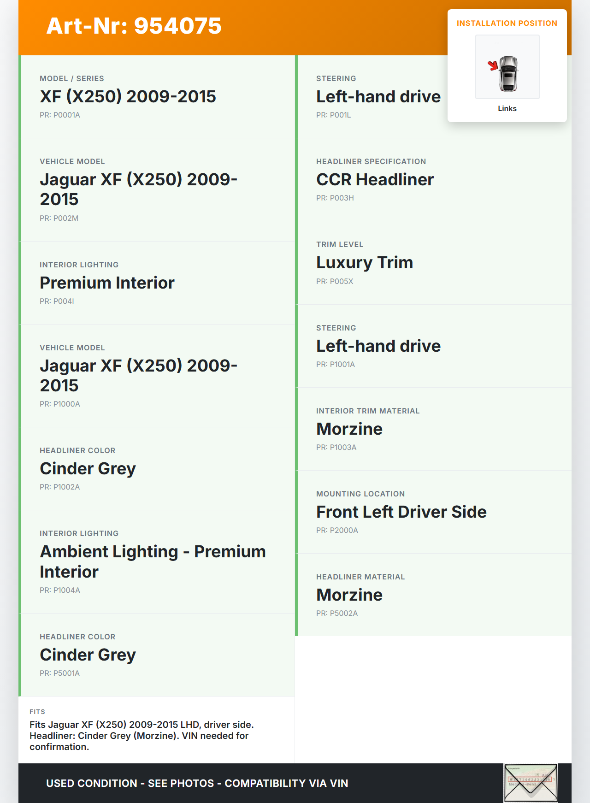Select Premium Interior with code P004I
Image resolution: width=590 pixels, height=803 pixels.
click(x=107, y=283)
